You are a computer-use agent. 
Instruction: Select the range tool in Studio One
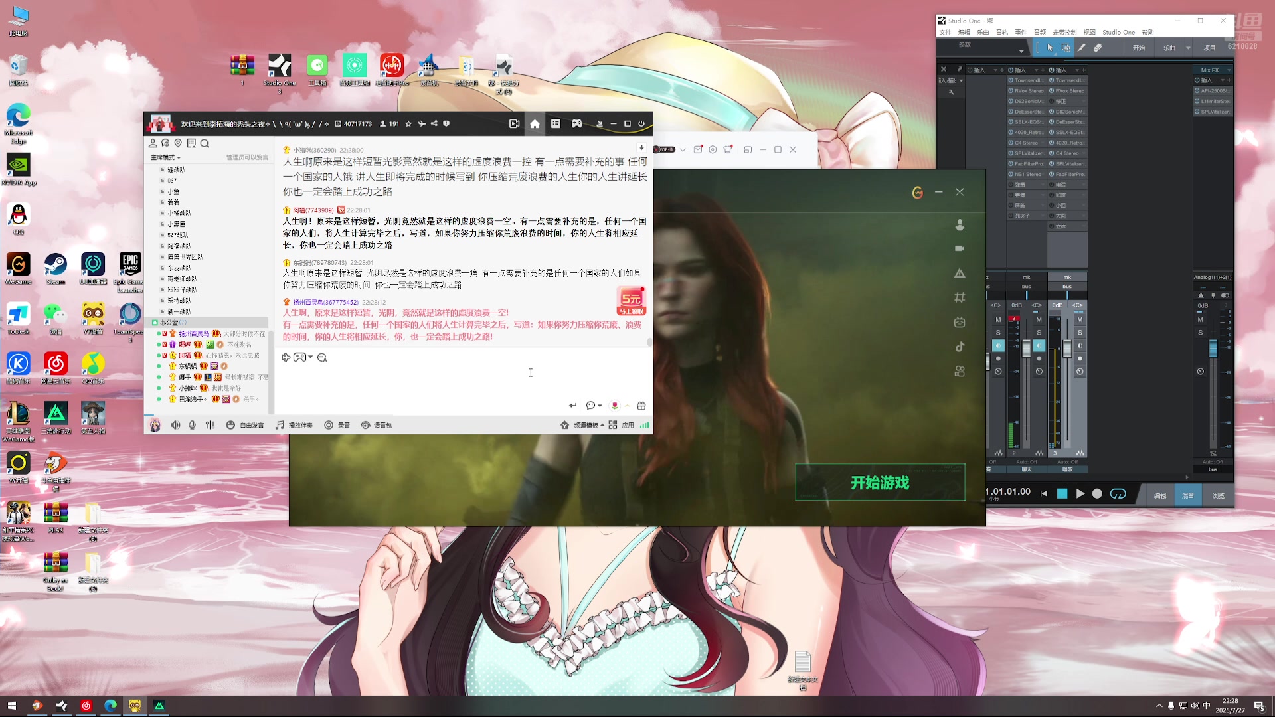coord(1065,48)
